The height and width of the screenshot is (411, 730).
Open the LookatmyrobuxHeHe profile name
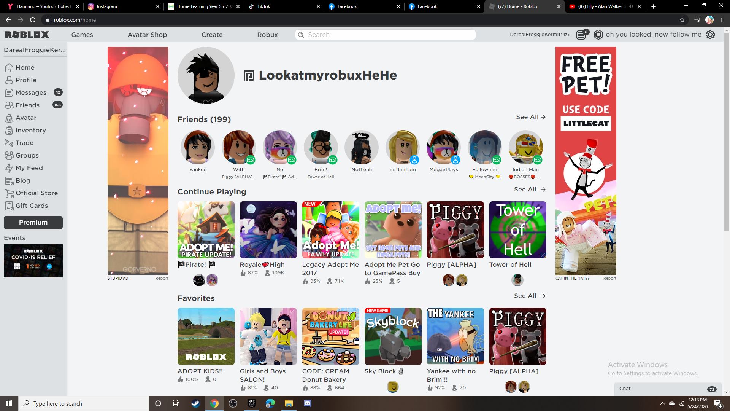coord(328,75)
